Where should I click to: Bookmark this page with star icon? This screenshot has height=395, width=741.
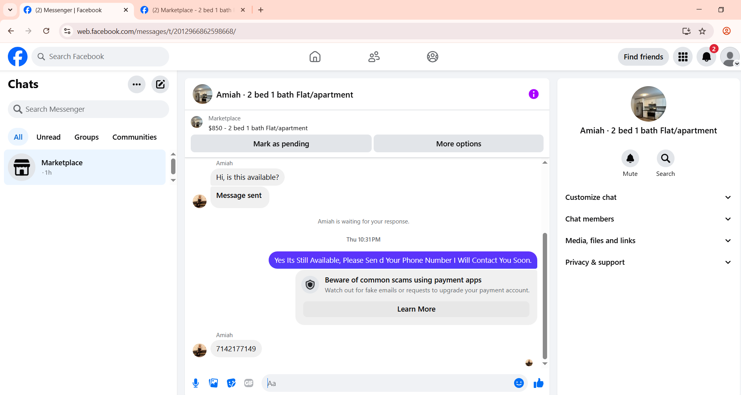click(702, 31)
